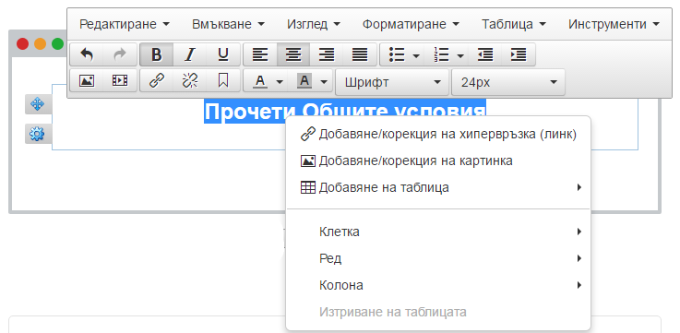Viewport: 680px width, 333px height.
Task: Toggle underline formatting
Action: tap(223, 54)
